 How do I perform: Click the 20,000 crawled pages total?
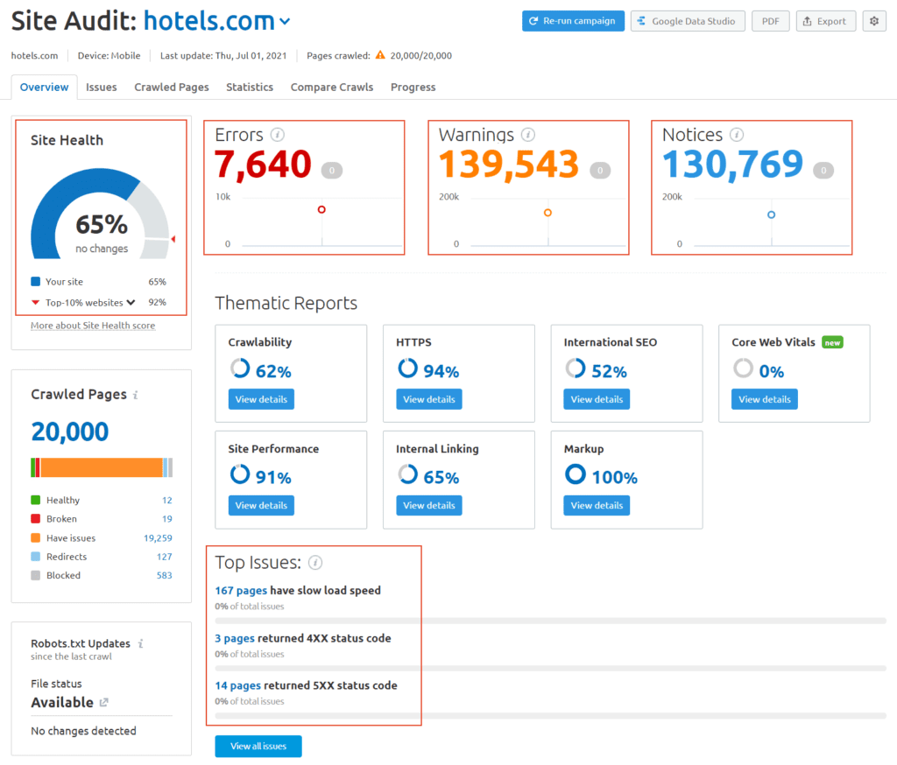70,432
